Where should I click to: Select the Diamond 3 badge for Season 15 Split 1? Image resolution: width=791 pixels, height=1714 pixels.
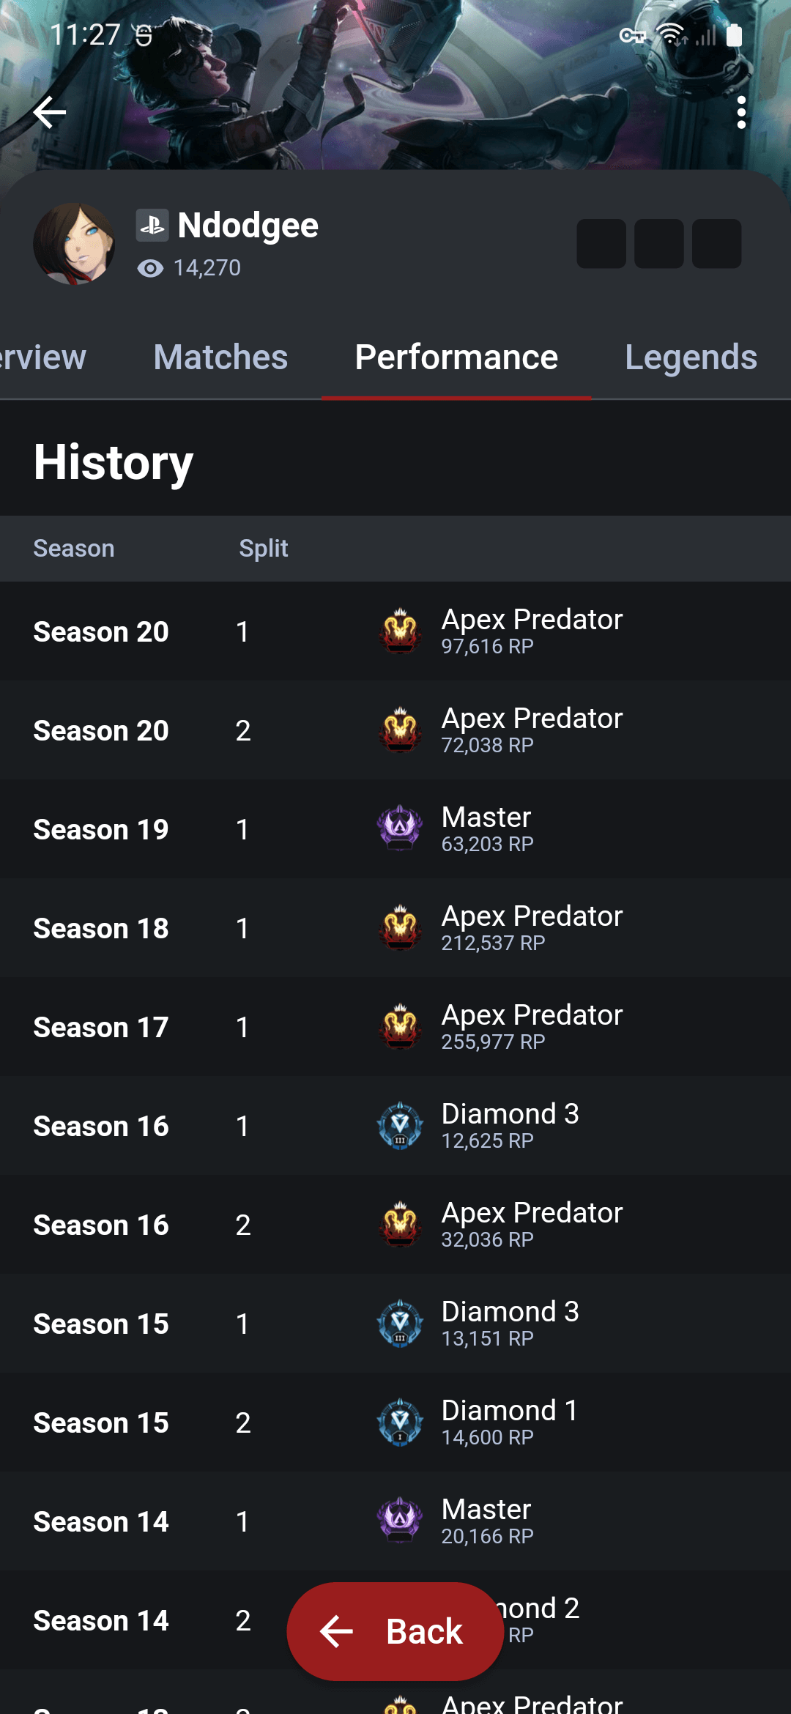pyautogui.click(x=399, y=1323)
